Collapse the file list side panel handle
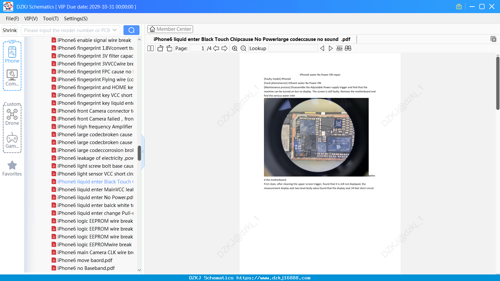 (x=143, y=152)
